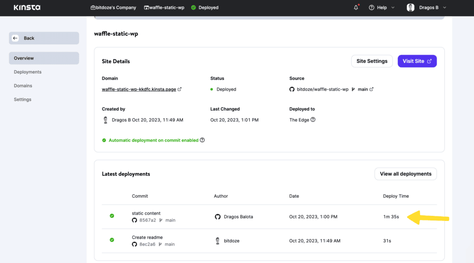Click the bitdoze author avatar

[x=218, y=241]
